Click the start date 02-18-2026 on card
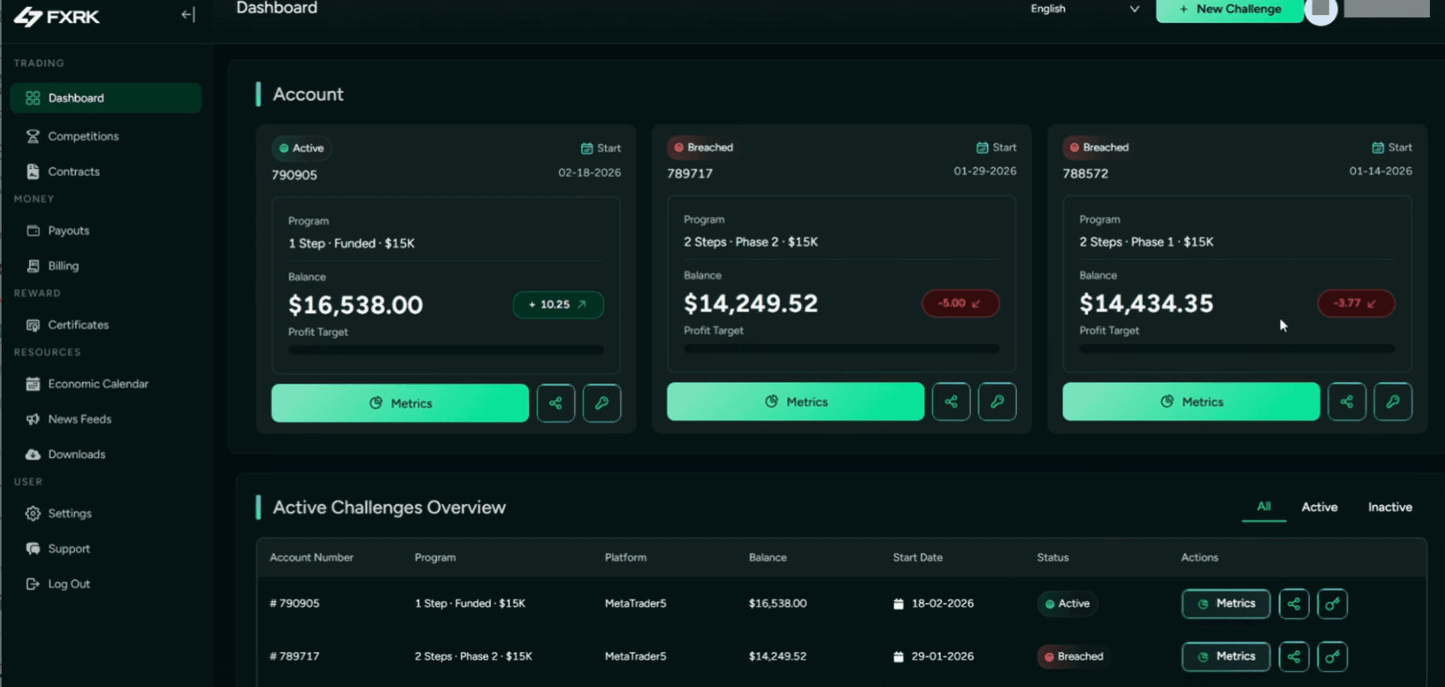 [x=589, y=173]
